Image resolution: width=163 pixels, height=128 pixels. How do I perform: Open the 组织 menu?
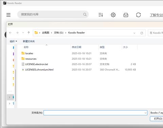(13, 41)
